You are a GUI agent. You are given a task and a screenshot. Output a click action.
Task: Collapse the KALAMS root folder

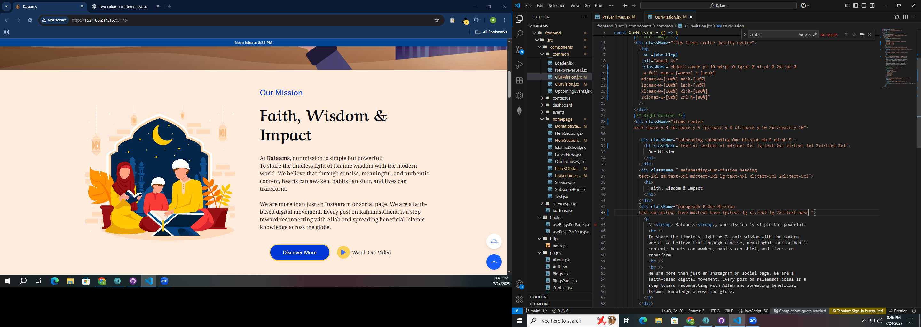[x=530, y=26]
